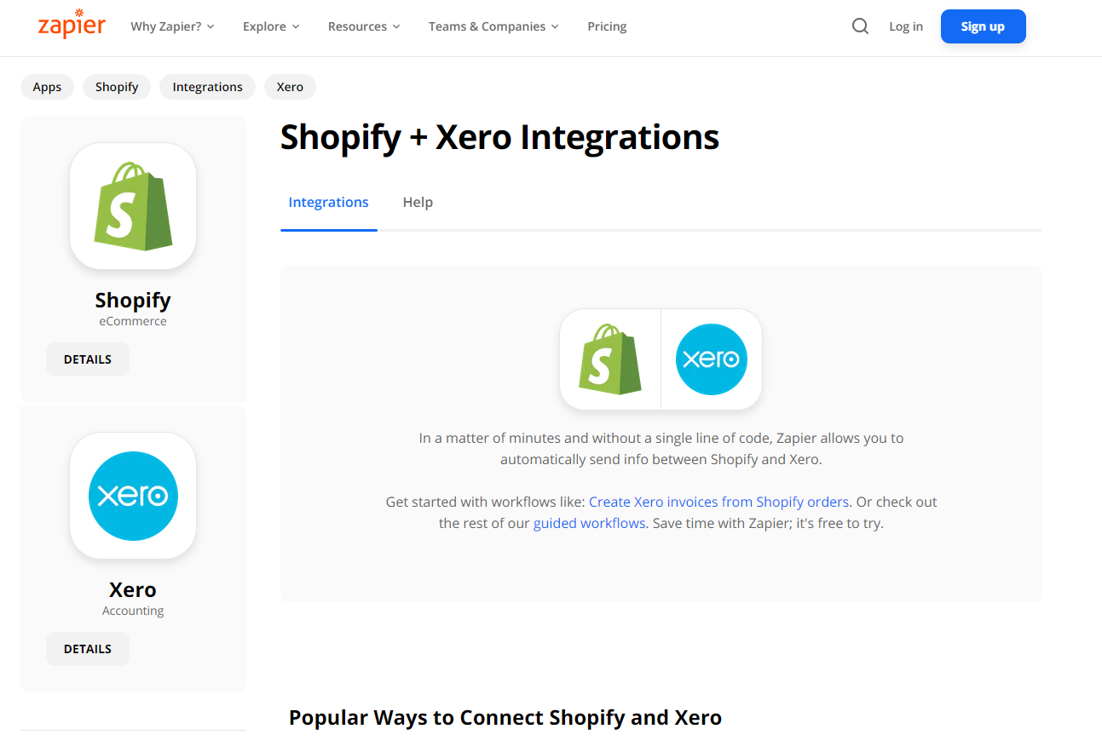1102x752 pixels.
Task: Click the eCommerce category label
Action: [133, 322]
